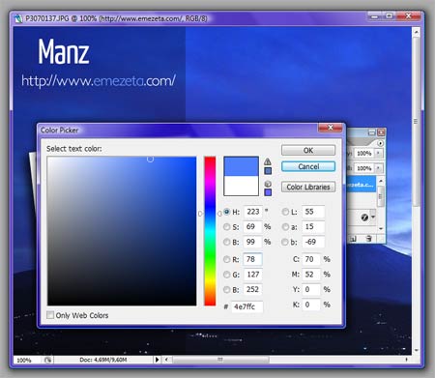Click the Lab a field showing 15
The width and height of the screenshot is (435, 378).
(x=313, y=227)
